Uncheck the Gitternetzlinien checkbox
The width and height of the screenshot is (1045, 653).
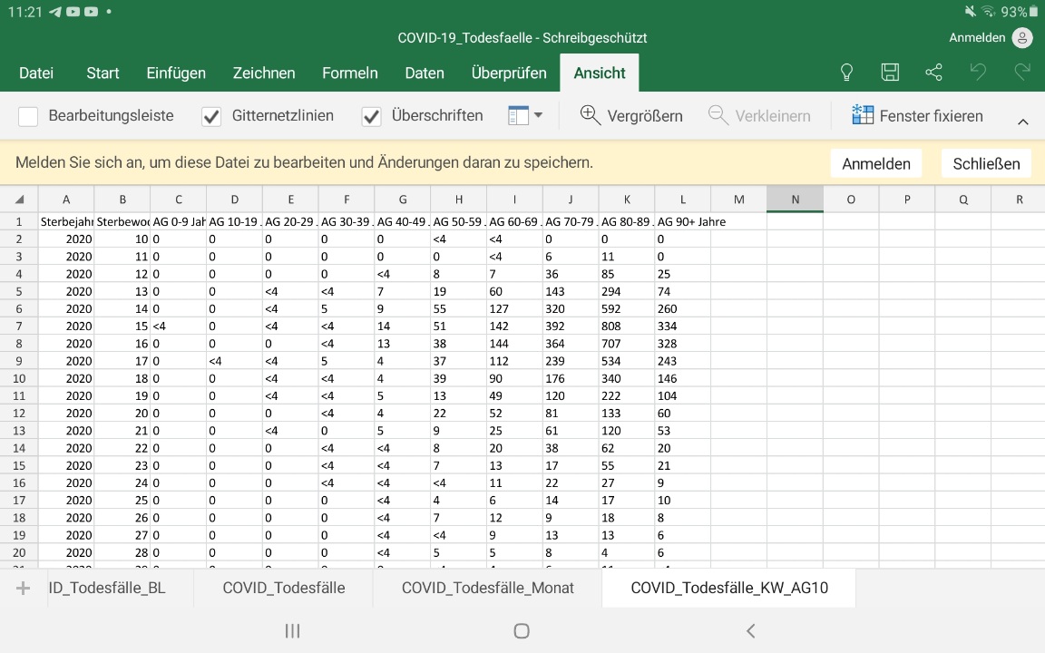coord(211,116)
